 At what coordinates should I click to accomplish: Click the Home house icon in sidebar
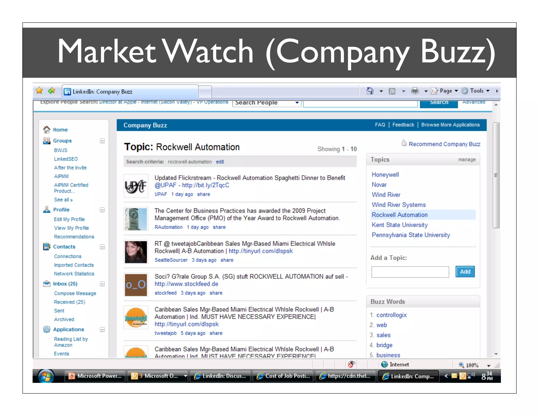click(x=47, y=129)
